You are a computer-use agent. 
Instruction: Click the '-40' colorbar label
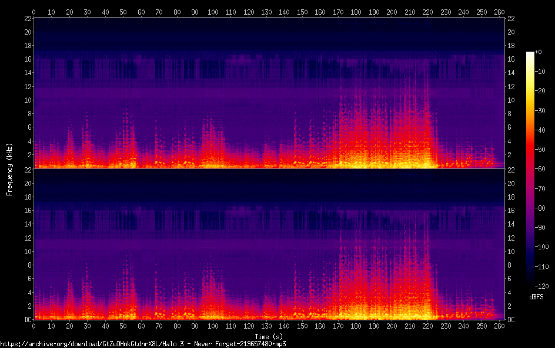point(540,130)
